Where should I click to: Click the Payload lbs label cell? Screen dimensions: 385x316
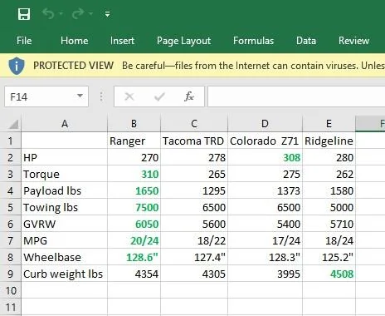pos(65,190)
